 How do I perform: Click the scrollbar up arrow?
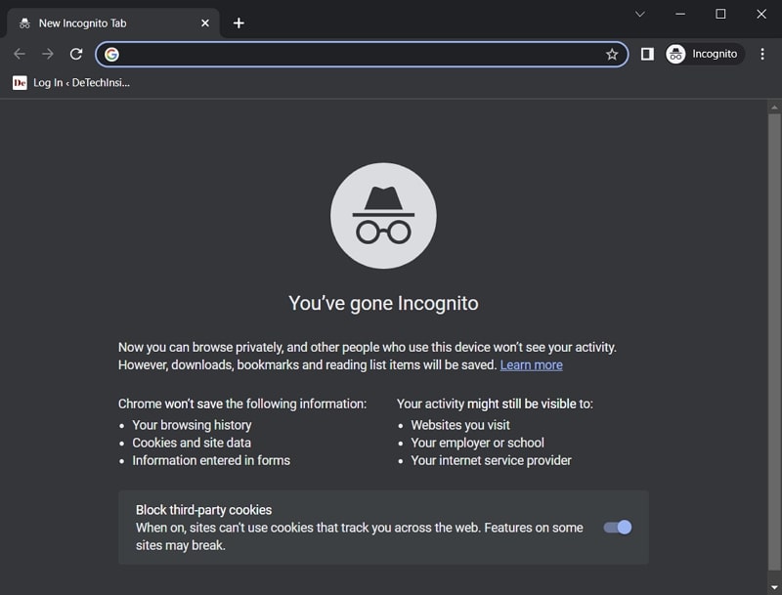point(774,106)
